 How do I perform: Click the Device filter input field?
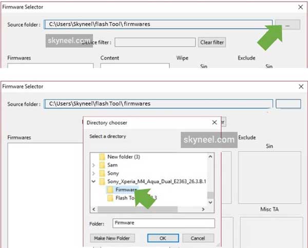point(155,42)
